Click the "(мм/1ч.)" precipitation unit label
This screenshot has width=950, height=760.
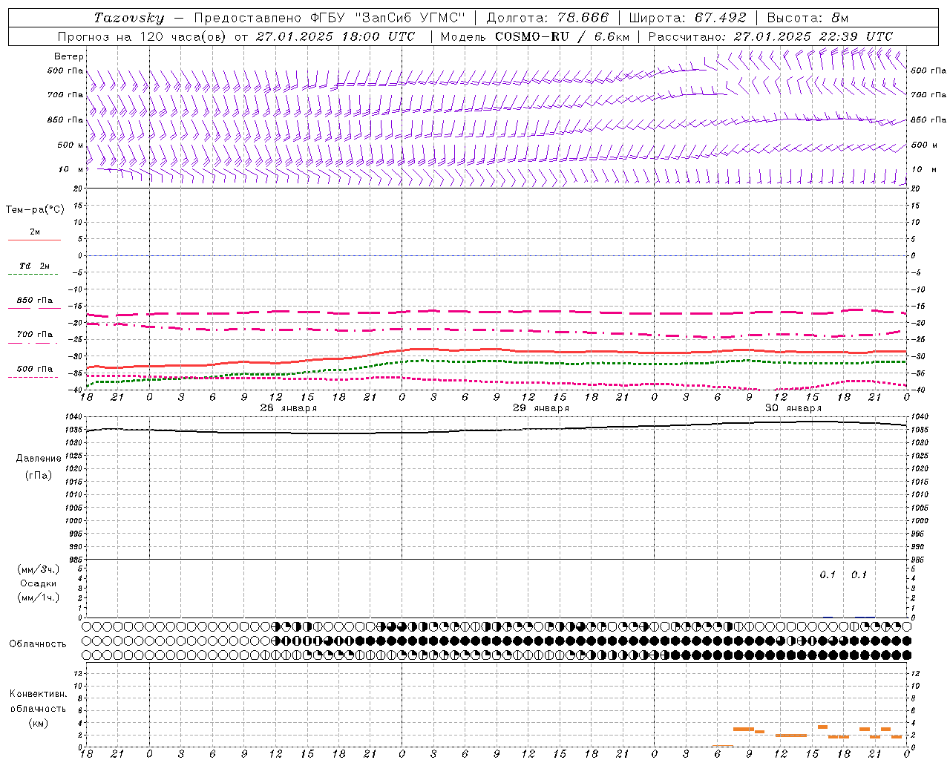point(39,597)
